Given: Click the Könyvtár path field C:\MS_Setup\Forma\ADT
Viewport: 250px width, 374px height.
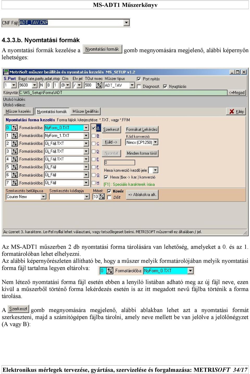Looking at the screenshot, I should point(123,93).
